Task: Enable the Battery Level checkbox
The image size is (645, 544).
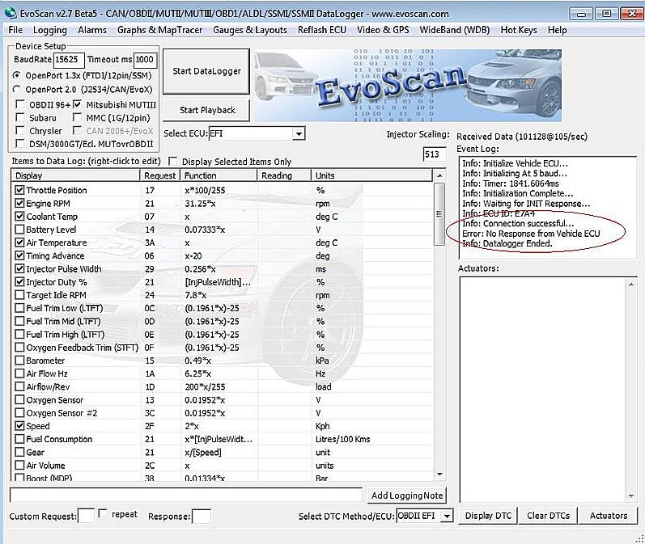Action: (x=19, y=230)
